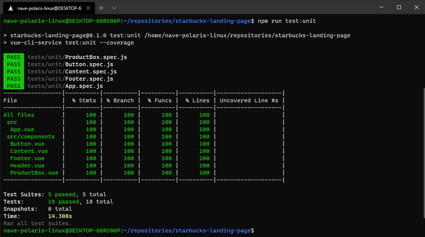The height and width of the screenshot is (237, 425).
Task: Click the 'src/components' coverage row label
Action: coord(31,137)
